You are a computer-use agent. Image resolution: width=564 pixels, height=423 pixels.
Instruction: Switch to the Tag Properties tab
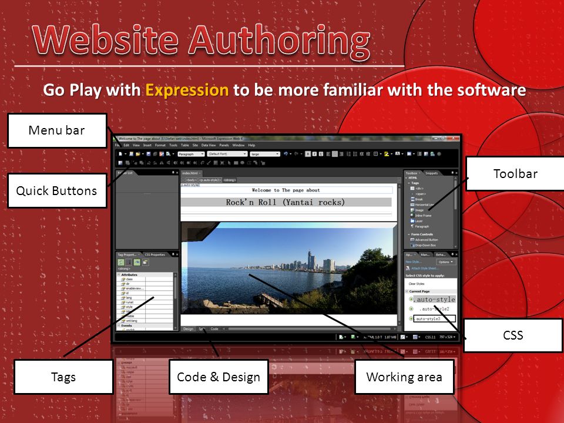click(x=127, y=254)
